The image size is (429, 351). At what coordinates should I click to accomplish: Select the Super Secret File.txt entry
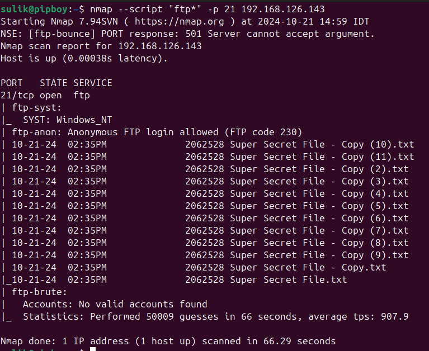click(x=289, y=279)
